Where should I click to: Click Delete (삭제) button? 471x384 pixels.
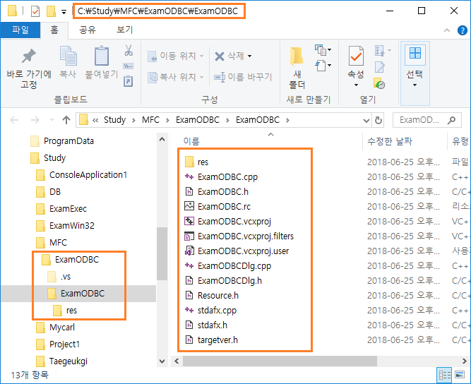(229, 56)
